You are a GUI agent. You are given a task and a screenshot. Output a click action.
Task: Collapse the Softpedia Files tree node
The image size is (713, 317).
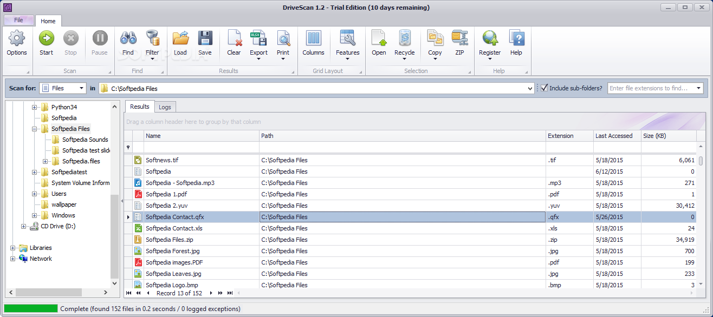click(x=35, y=129)
